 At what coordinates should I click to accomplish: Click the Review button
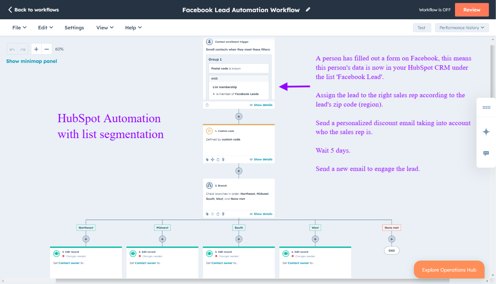click(472, 10)
